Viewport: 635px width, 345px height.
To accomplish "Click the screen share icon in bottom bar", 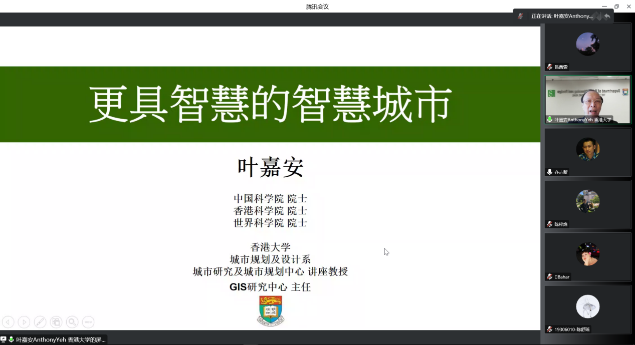I will pyautogui.click(x=4, y=339).
